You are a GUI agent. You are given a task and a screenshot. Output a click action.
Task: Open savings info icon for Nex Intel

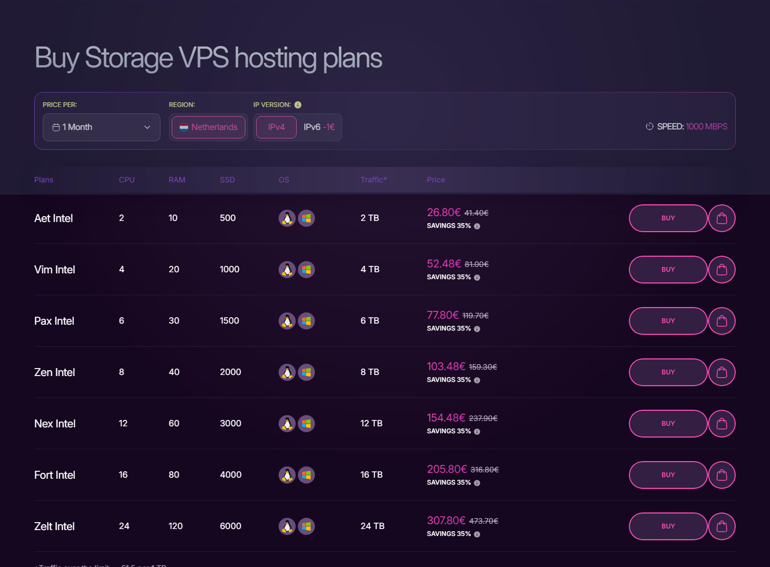point(477,432)
